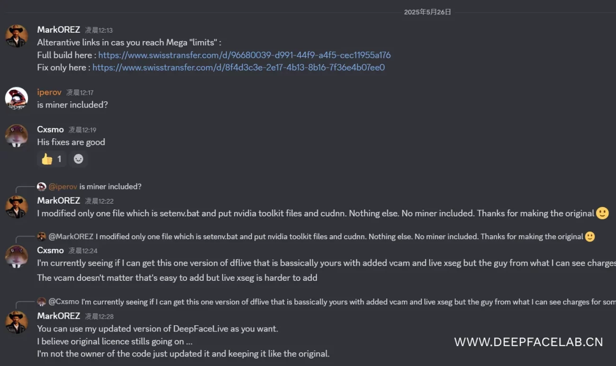This screenshot has width=616, height=366.
Task: Click small Cxsmo avatar in the reply preview
Action: [42, 302]
